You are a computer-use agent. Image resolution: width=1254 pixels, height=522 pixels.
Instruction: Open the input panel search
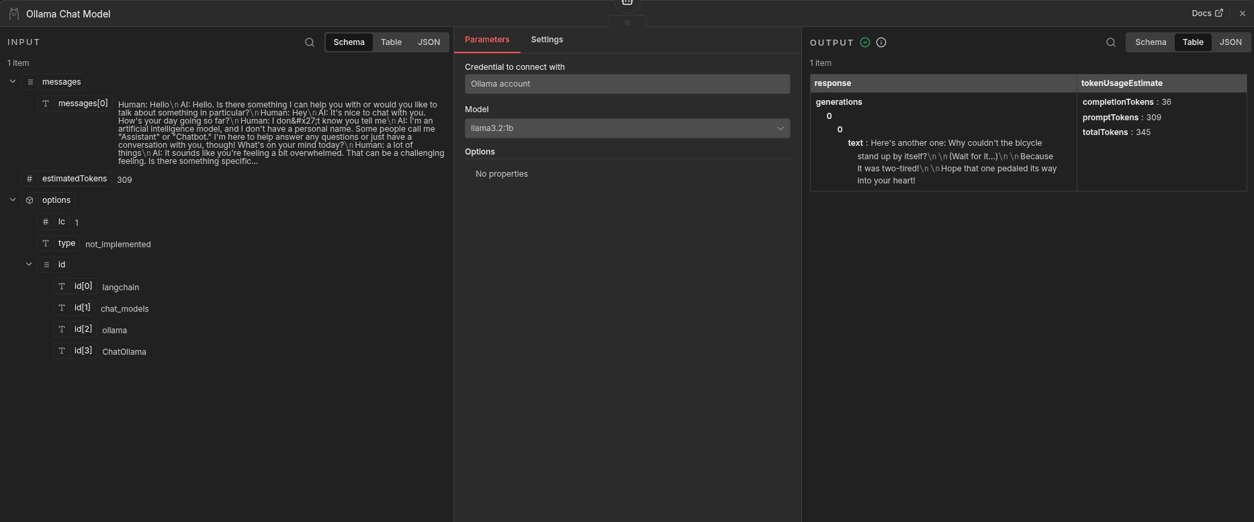[310, 42]
